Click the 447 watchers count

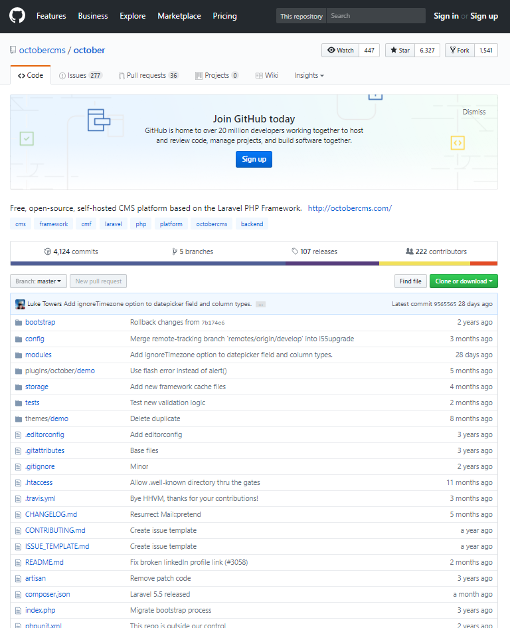tap(369, 50)
